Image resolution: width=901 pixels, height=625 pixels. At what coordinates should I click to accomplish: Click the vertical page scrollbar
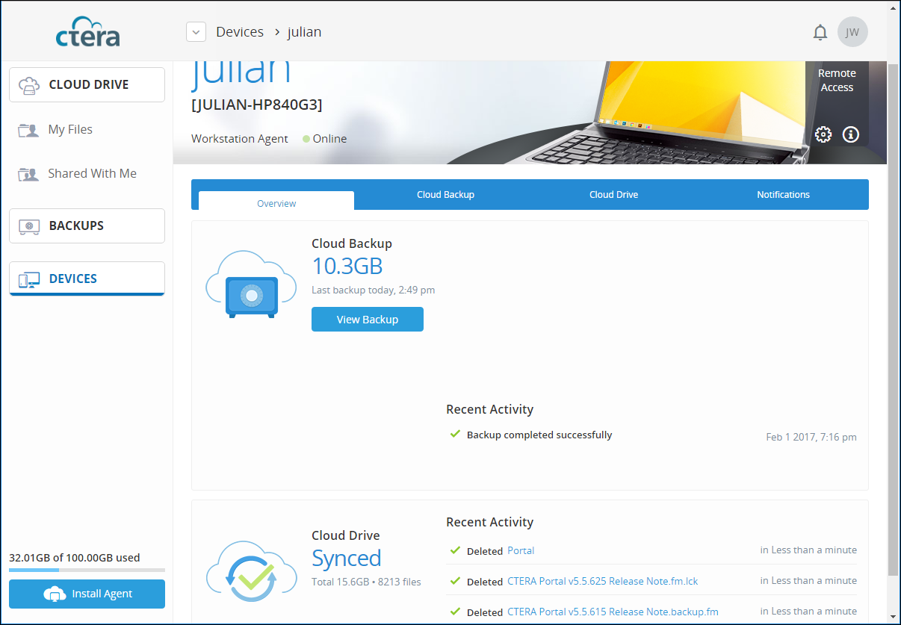click(894, 320)
